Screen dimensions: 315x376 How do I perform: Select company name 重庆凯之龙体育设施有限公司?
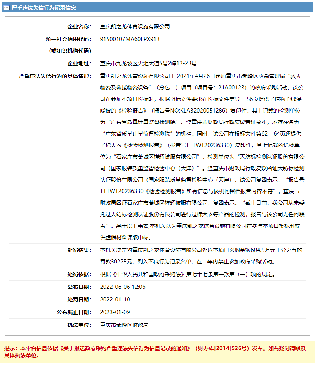click(x=135, y=27)
